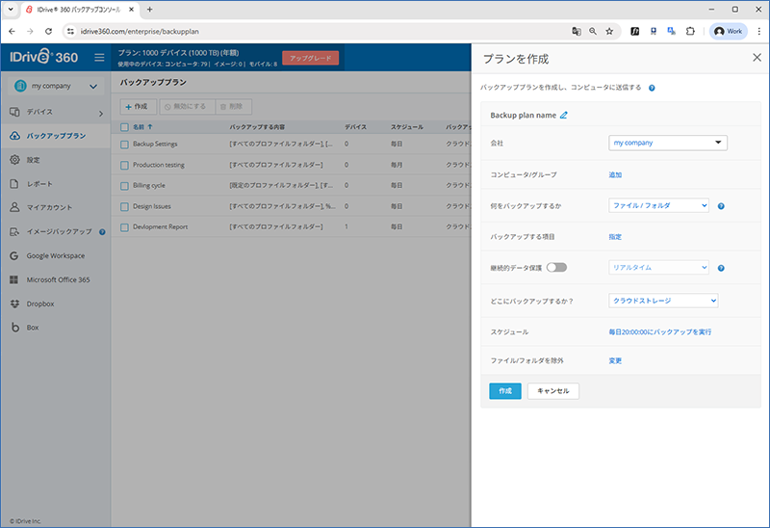Click the 追加 link for コンピュータ/グループ
Screen dimensions: 770x528
click(x=615, y=174)
